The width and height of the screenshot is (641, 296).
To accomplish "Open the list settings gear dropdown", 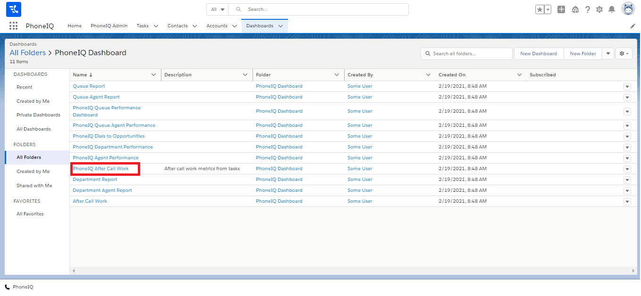I will tap(624, 54).
